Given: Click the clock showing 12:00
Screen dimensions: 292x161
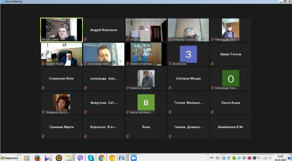Looking at the screenshot, I should (x=280, y=158).
